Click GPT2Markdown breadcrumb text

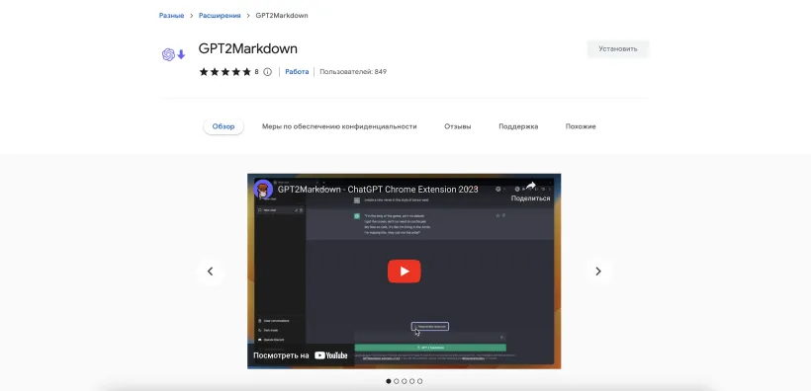tap(282, 16)
